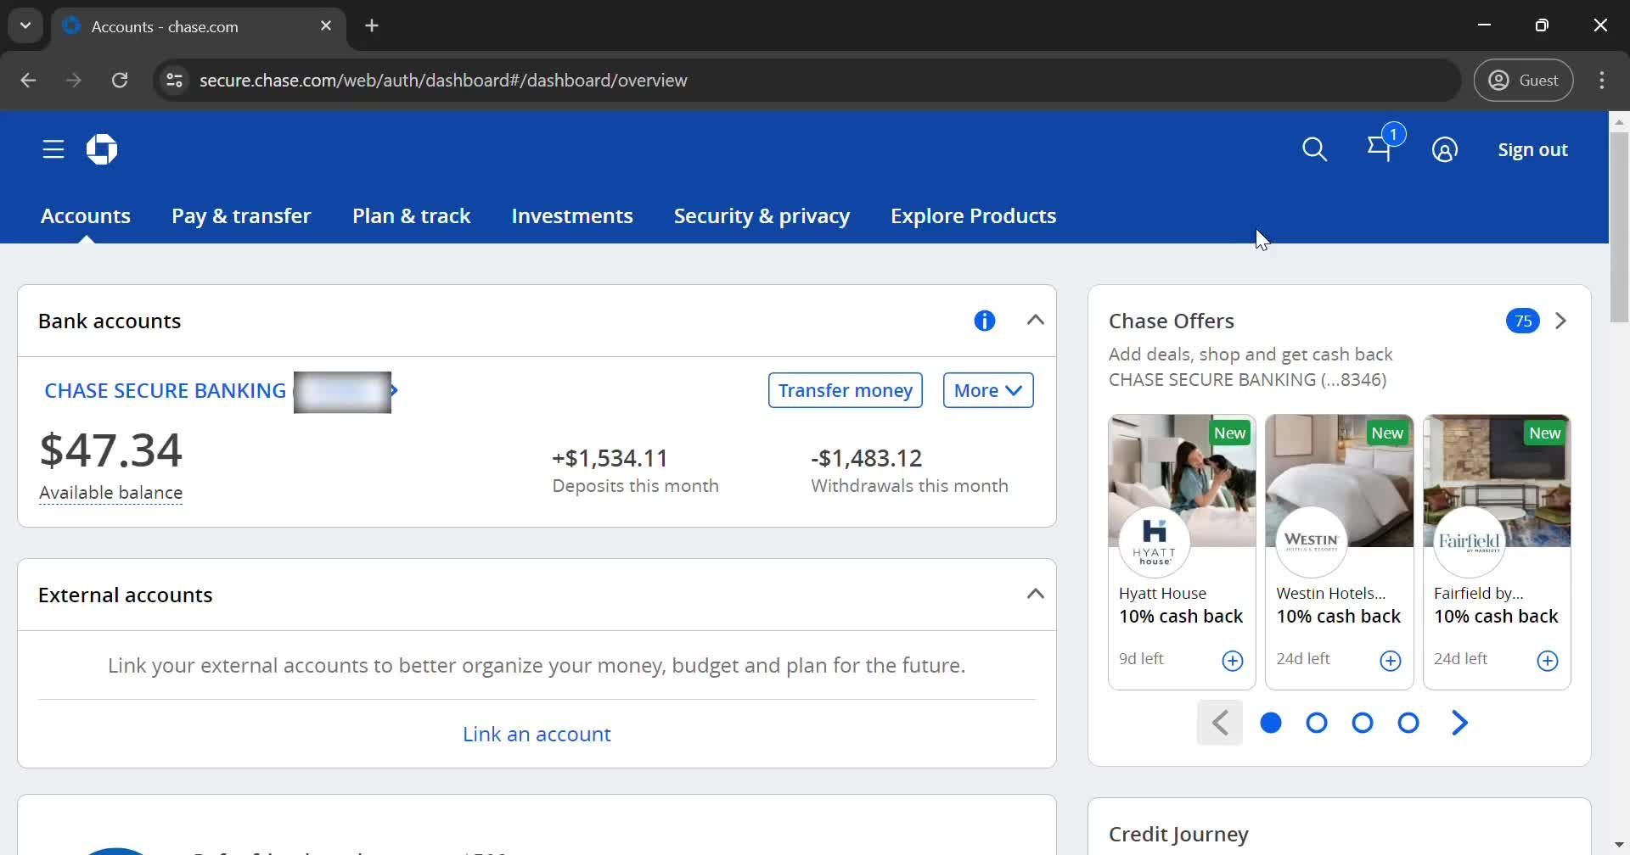Reload the Chase page
This screenshot has width=1630, height=855.
click(120, 80)
